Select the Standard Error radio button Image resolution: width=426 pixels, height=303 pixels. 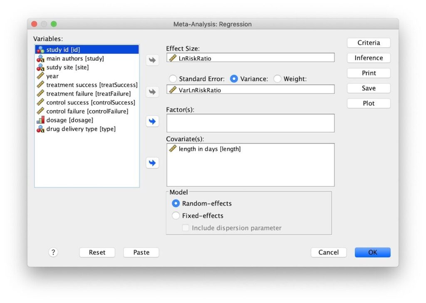click(173, 79)
